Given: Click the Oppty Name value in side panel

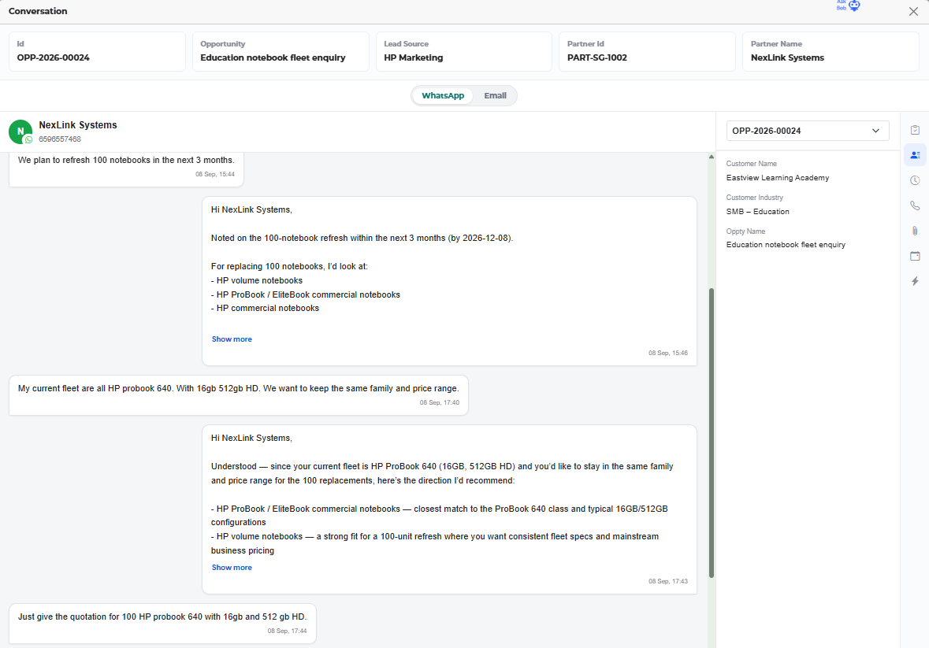Looking at the screenshot, I should 786,244.
